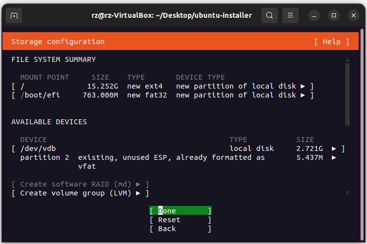The height and width of the screenshot is (244, 367).
Task: Open the terminal search icon
Action: pos(269,15)
